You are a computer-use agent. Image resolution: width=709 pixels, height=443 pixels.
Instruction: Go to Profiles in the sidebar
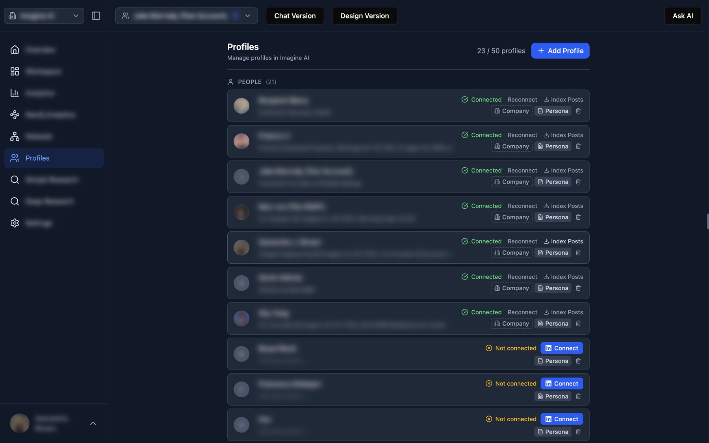tap(54, 158)
